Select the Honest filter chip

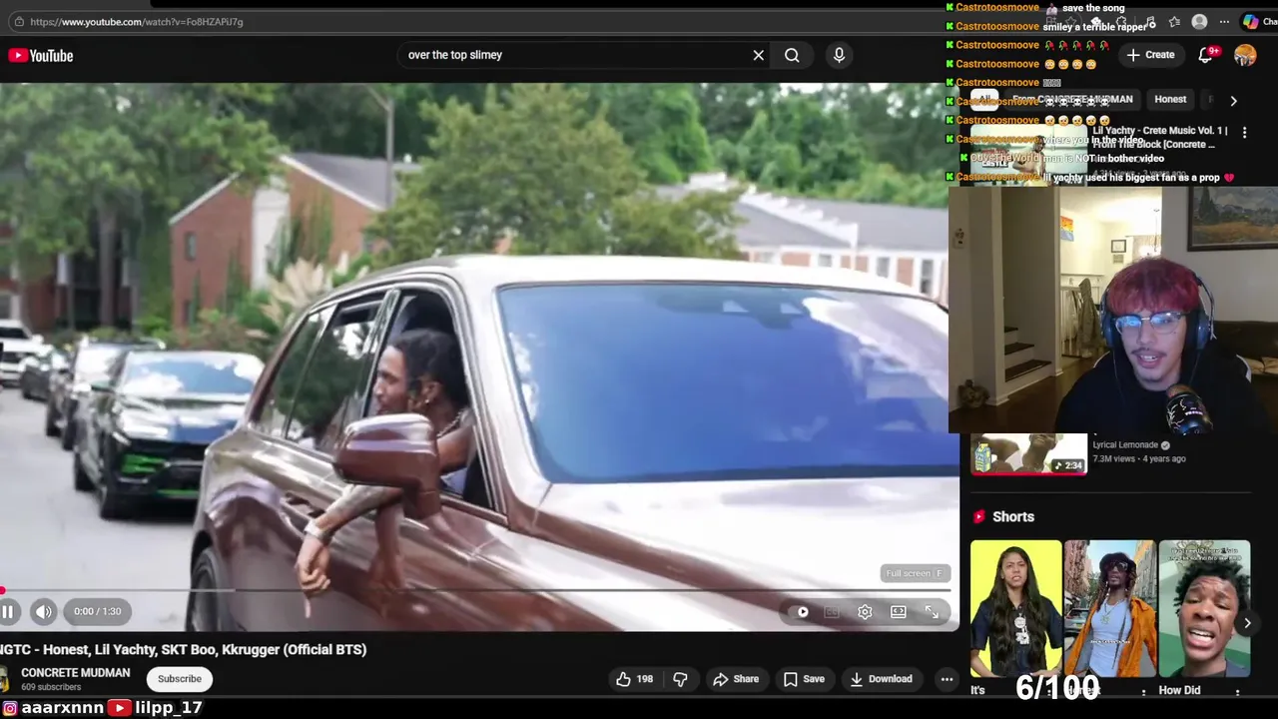coord(1170,100)
